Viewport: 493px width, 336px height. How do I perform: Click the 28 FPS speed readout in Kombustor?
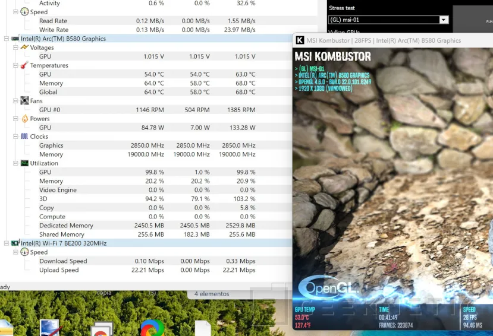click(x=470, y=317)
